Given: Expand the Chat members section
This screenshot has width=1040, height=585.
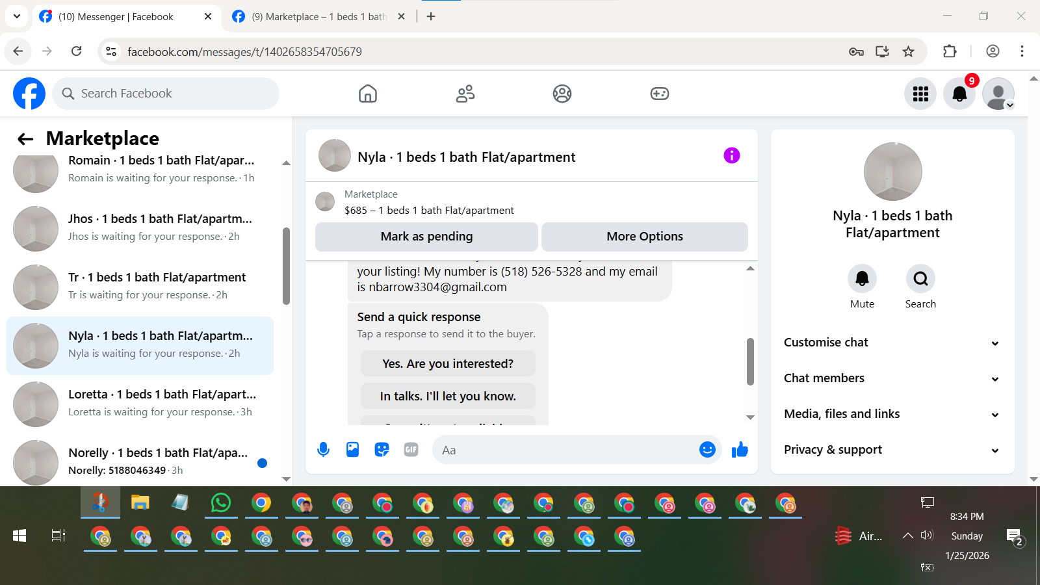Looking at the screenshot, I should [x=892, y=378].
